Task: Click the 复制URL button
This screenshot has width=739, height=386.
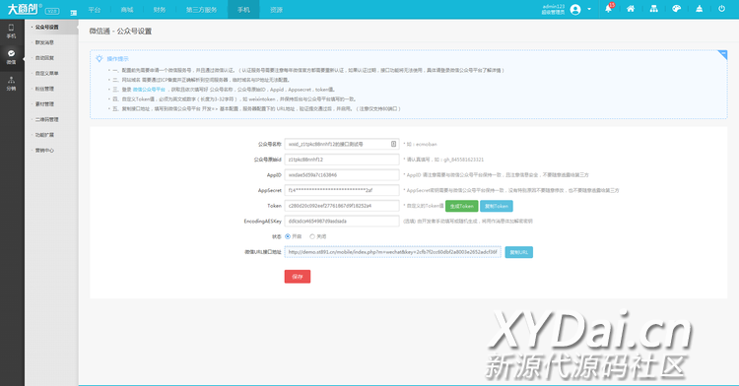Action: point(519,252)
